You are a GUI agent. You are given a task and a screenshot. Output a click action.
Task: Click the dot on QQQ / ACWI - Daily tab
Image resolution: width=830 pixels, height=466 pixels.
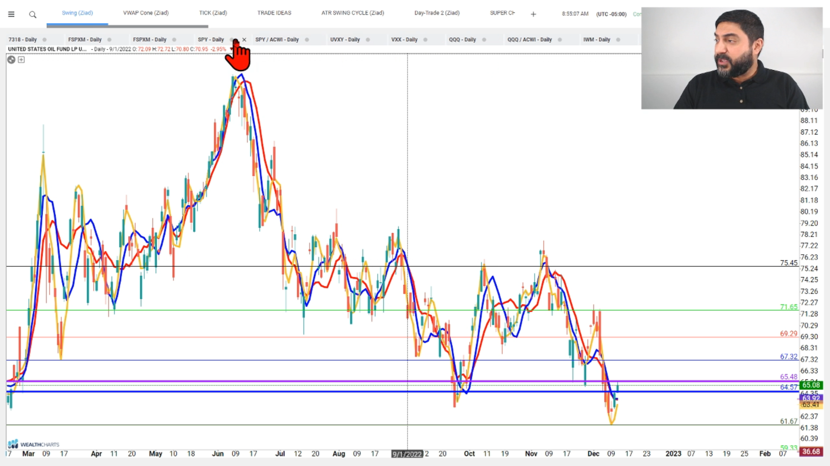(x=560, y=40)
